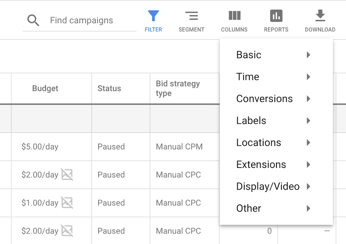Open the Reports chart icon
The image size is (346, 244).
pyautogui.click(x=276, y=16)
